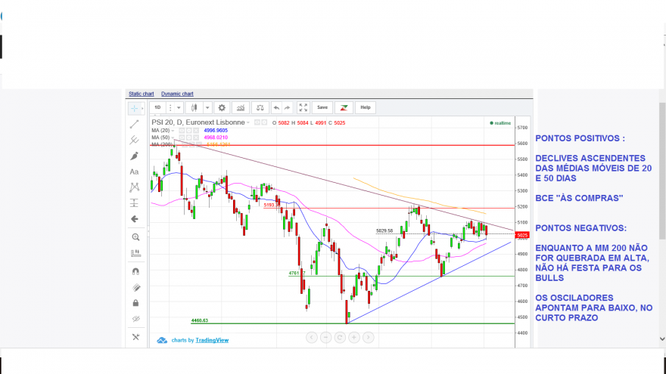Select the crosshair cursor tool
666x374 pixels.
[x=134, y=109]
